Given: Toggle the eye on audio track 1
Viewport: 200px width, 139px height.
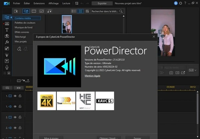Looking at the screenshot, I should (15, 107).
